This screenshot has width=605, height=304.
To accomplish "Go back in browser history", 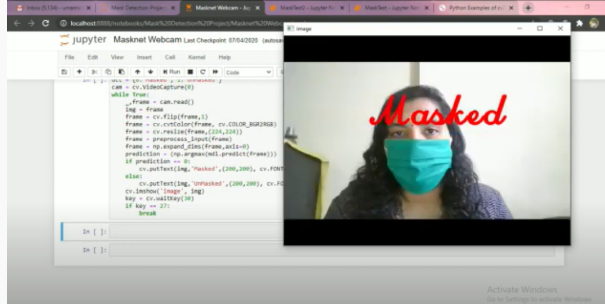I will tap(16, 24).
